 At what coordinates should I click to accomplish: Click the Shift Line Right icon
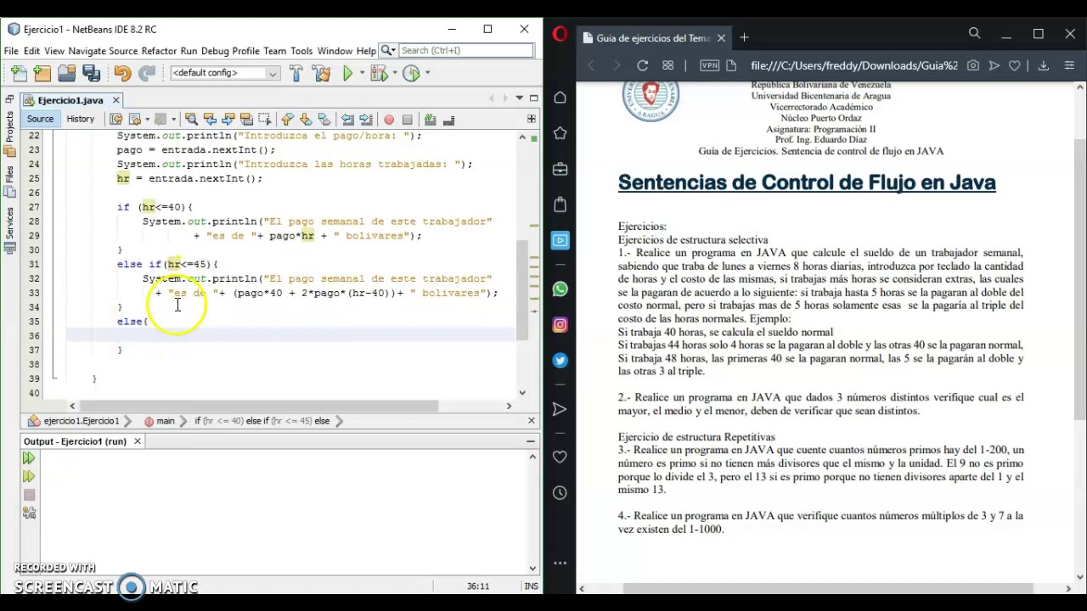point(365,119)
